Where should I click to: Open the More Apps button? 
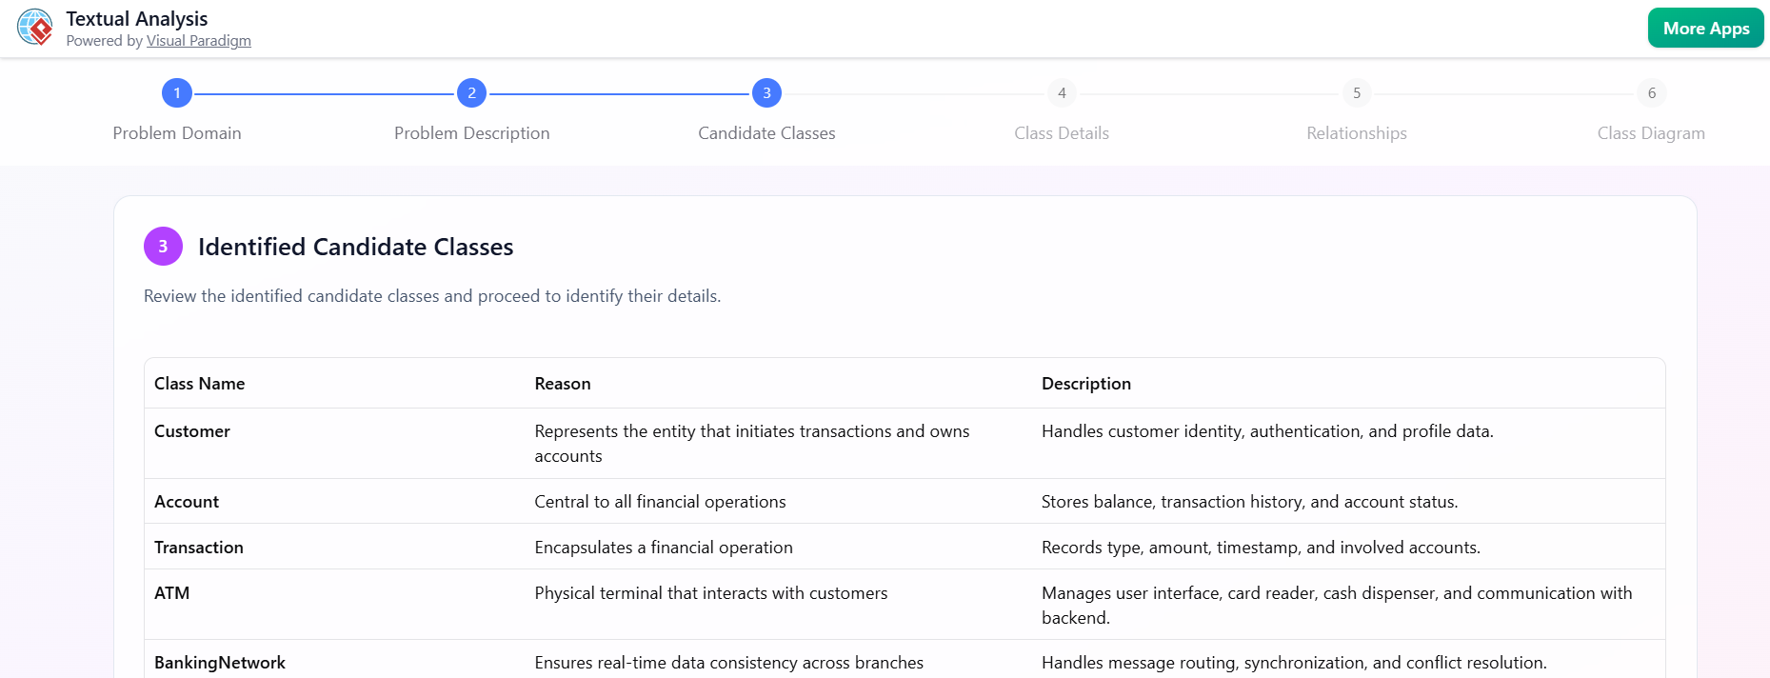click(x=1705, y=29)
